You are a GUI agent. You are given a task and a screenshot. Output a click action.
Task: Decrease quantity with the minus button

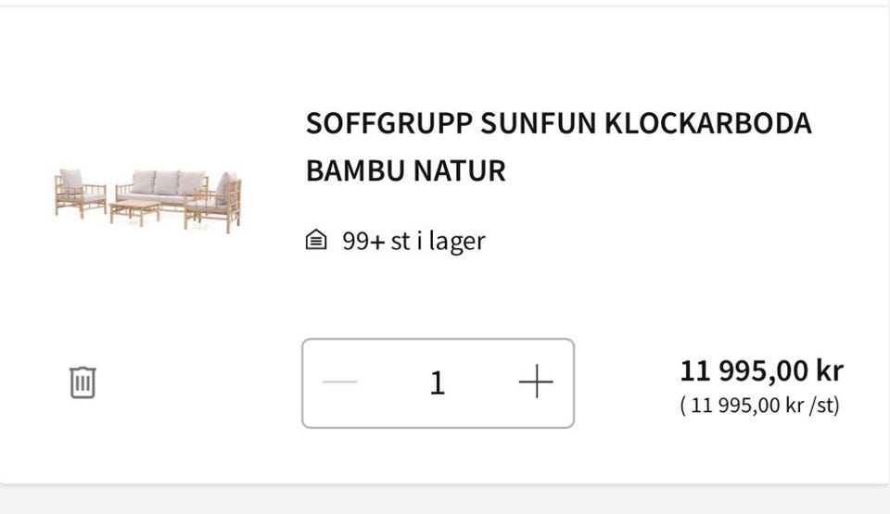[x=339, y=382]
